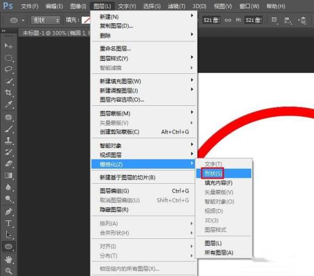
Task: Select the Spot Healing Brush tool
Action: click(8, 117)
